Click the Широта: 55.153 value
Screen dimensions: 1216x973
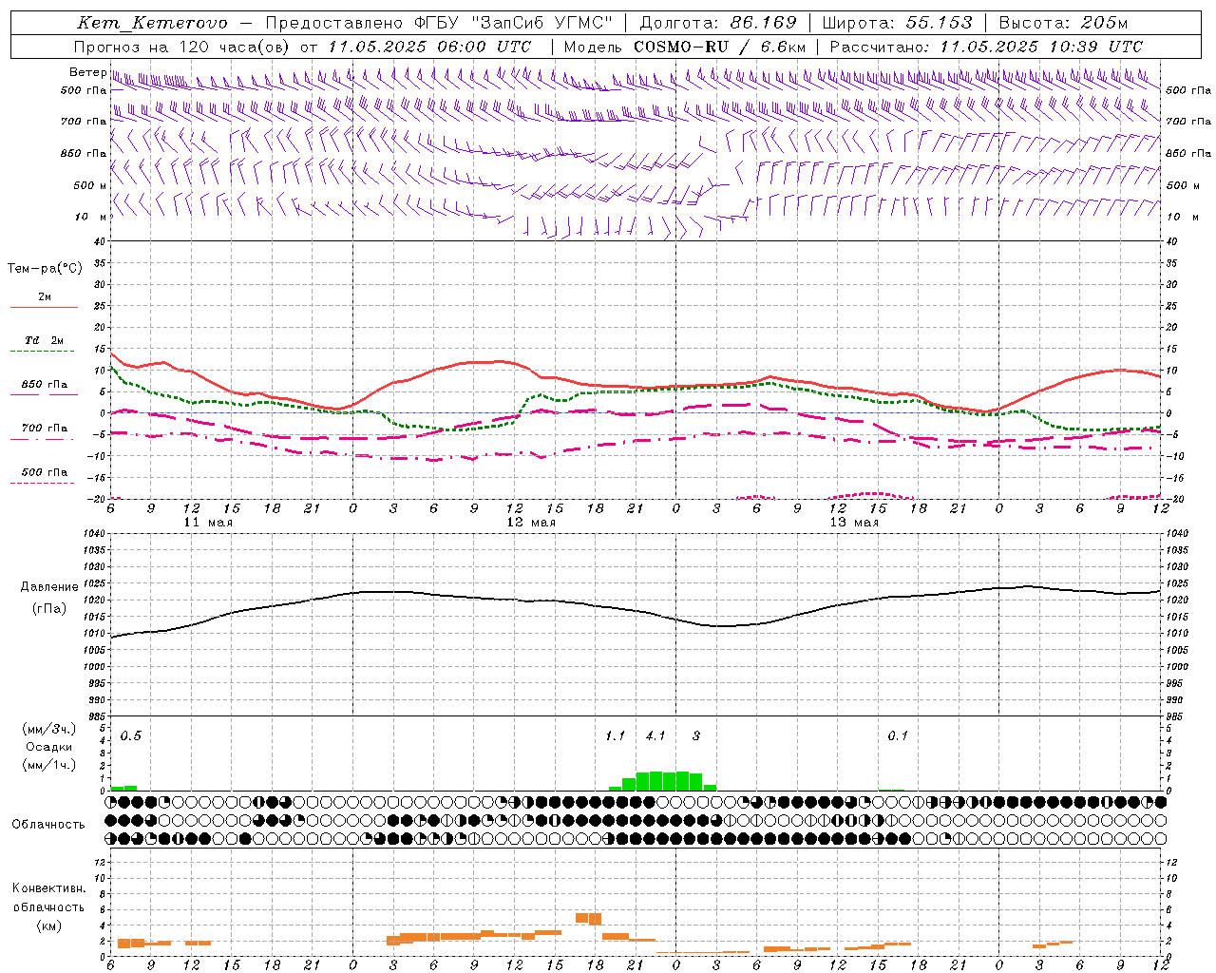click(898, 23)
